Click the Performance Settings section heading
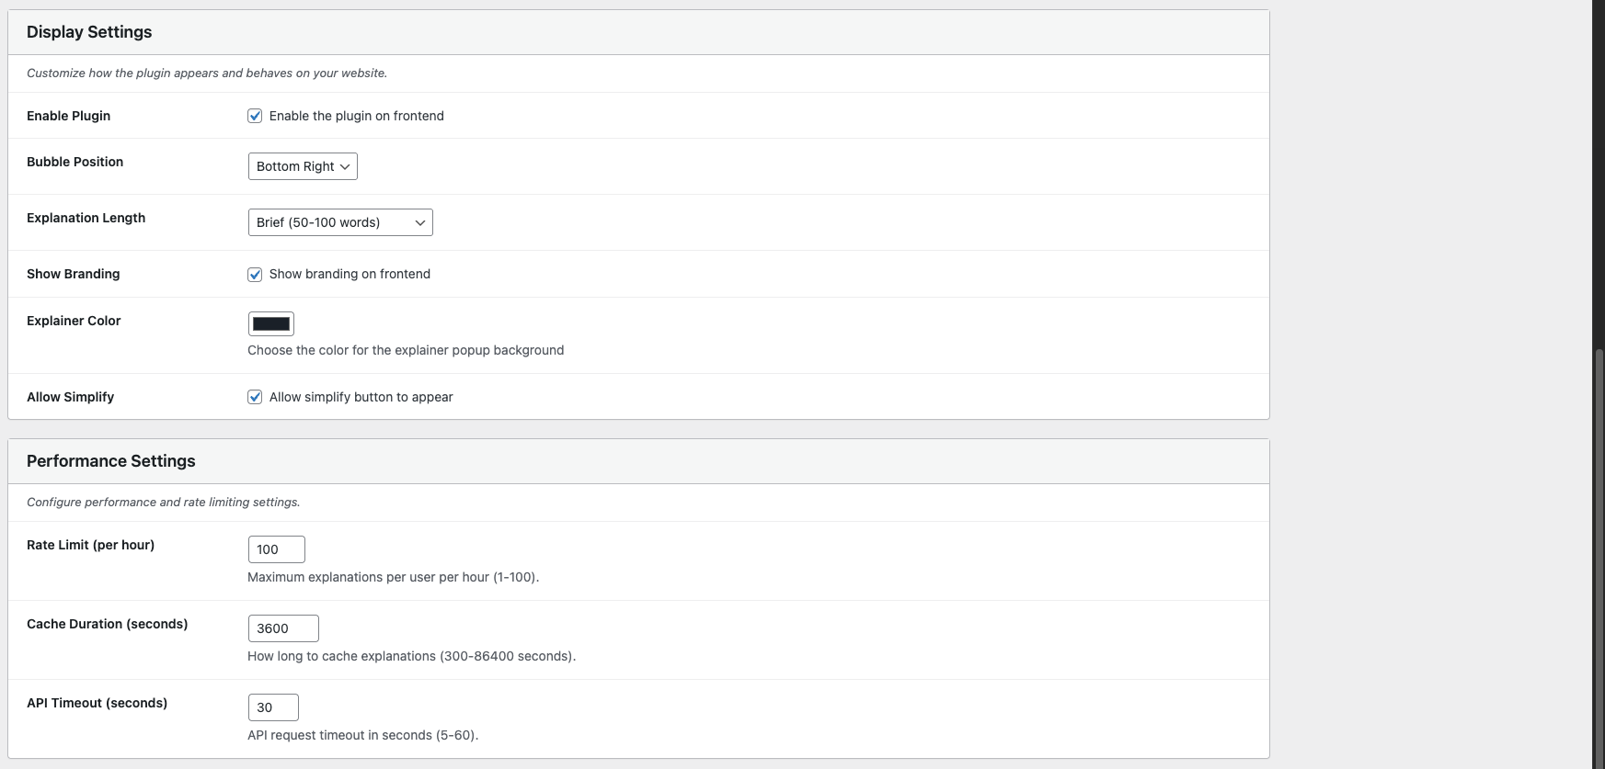 click(111, 461)
